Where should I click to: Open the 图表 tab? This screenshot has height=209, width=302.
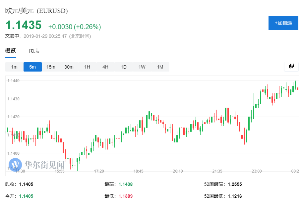(34, 51)
